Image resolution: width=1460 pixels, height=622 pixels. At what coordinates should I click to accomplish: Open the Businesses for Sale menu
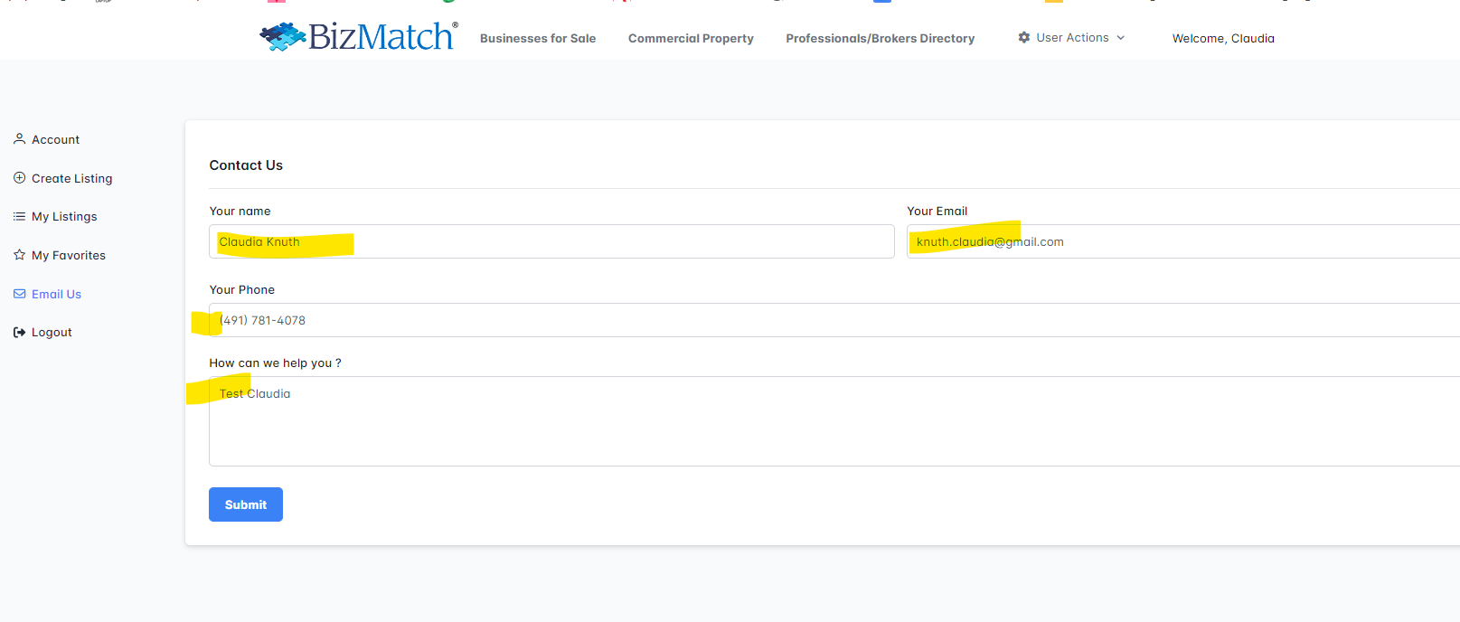click(x=537, y=38)
